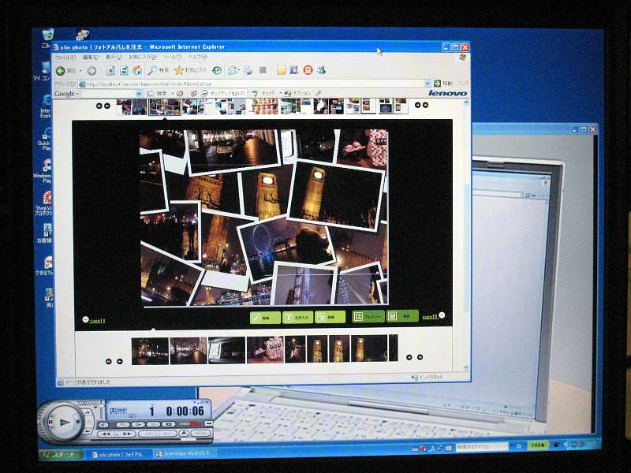Print the page using the printer icon

tap(248, 71)
